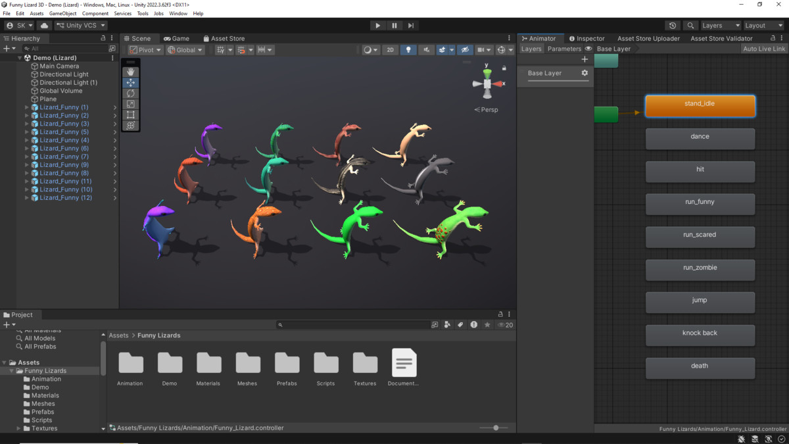Select the Rotate tool
The width and height of the screenshot is (789, 444).
click(x=131, y=93)
